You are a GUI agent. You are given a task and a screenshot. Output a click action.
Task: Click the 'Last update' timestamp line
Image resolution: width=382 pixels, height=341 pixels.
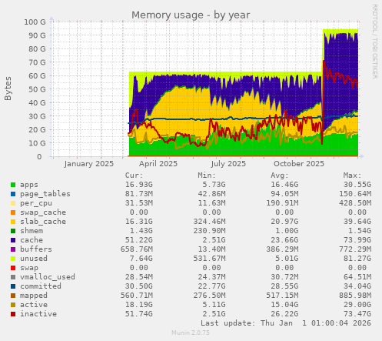tap(286, 323)
